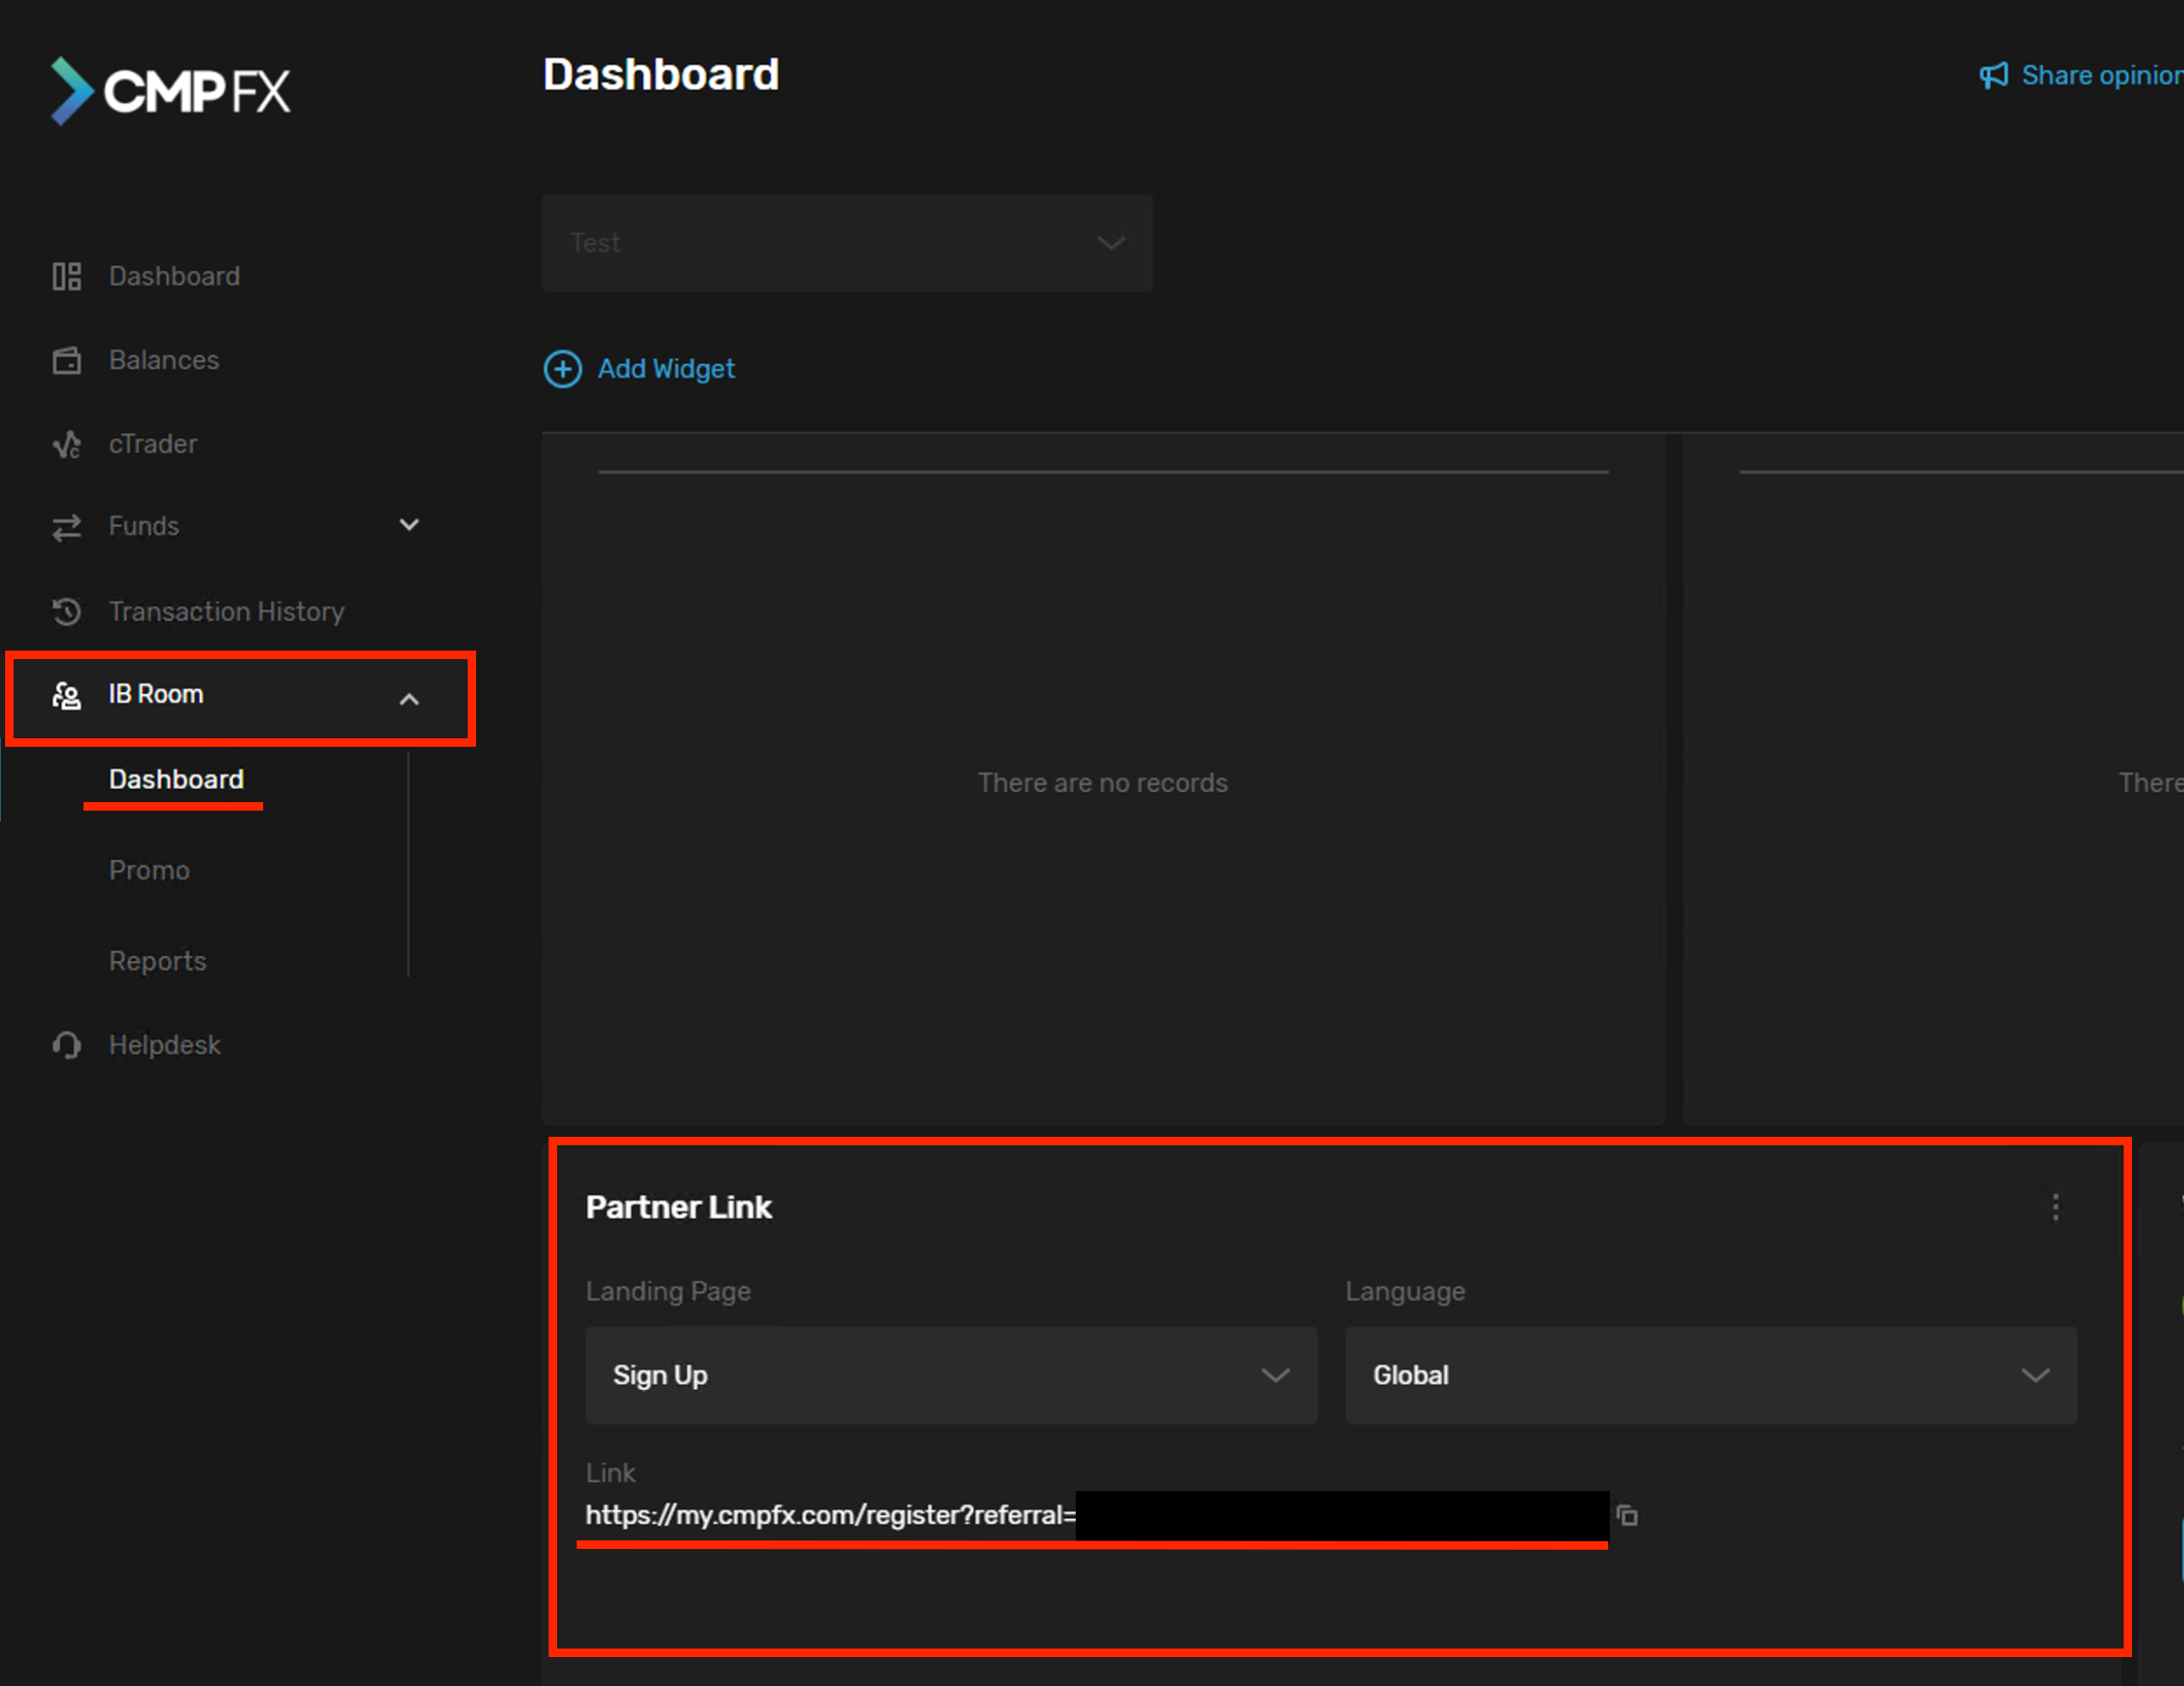2184x1686 pixels.
Task: Click the Dashboard grid icon in sidebar
Action: pyautogui.click(x=67, y=277)
